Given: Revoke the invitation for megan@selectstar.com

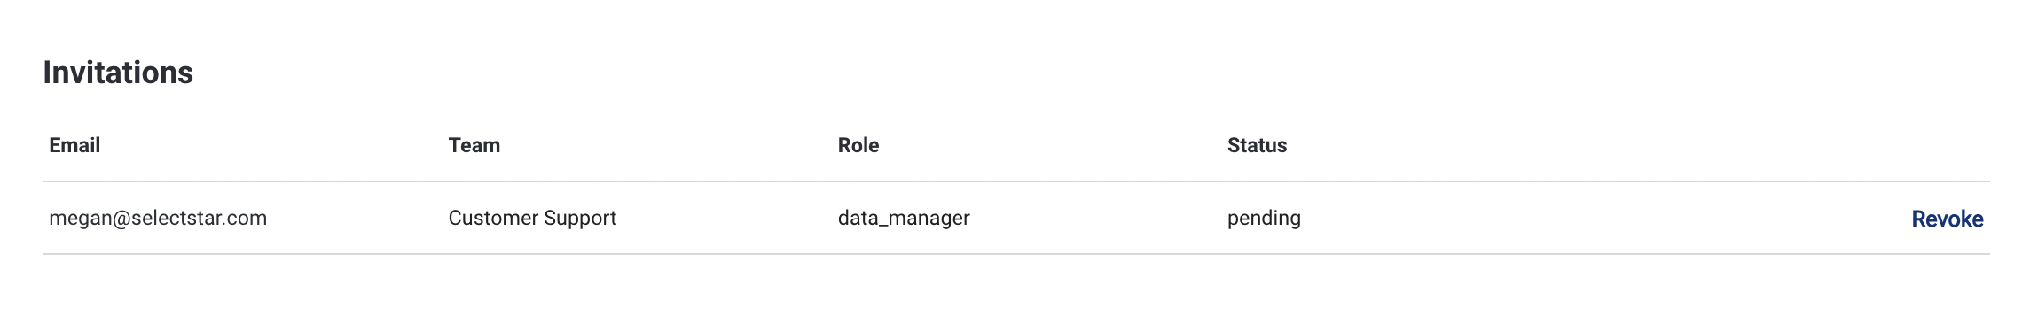Looking at the screenshot, I should pos(1947,219).
